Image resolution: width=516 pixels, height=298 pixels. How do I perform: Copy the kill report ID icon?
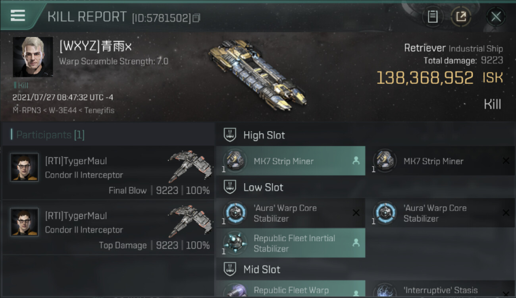point(196,18)
